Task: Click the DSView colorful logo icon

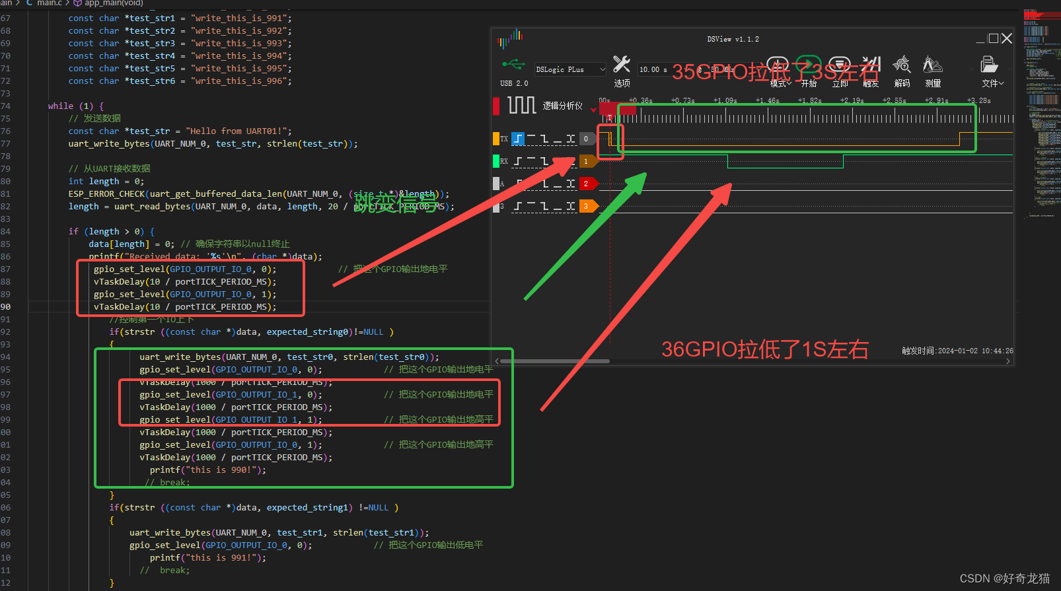Action: point(510,38)
